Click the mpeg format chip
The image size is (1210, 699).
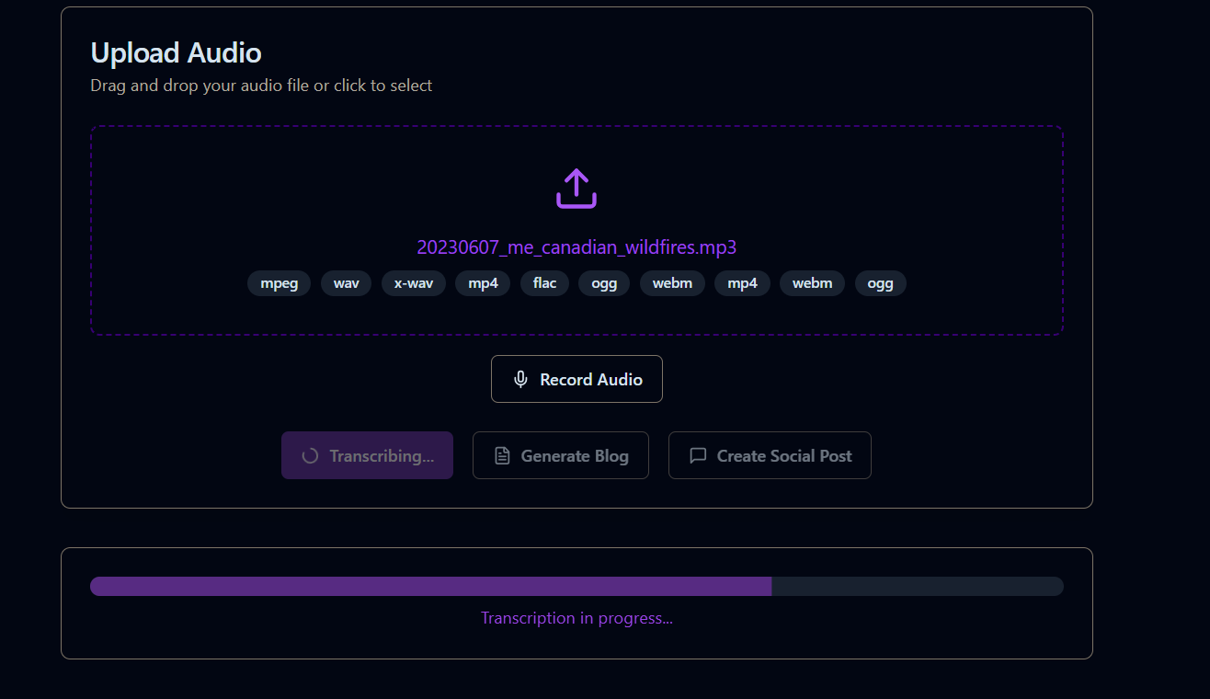[x=280, y=283]
